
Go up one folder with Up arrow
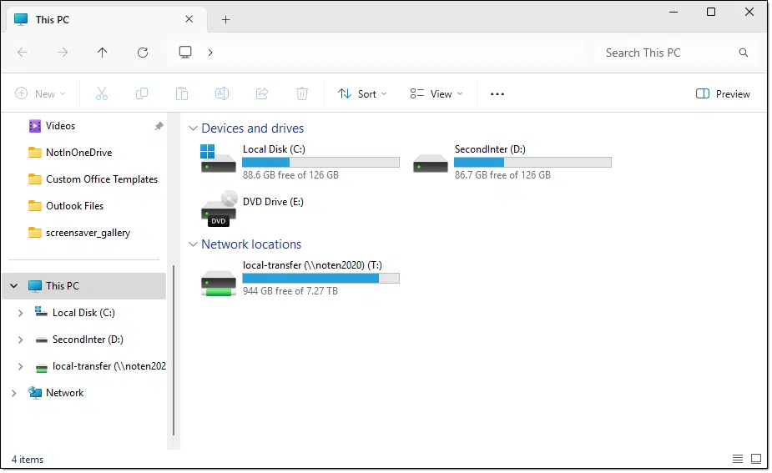103,53
